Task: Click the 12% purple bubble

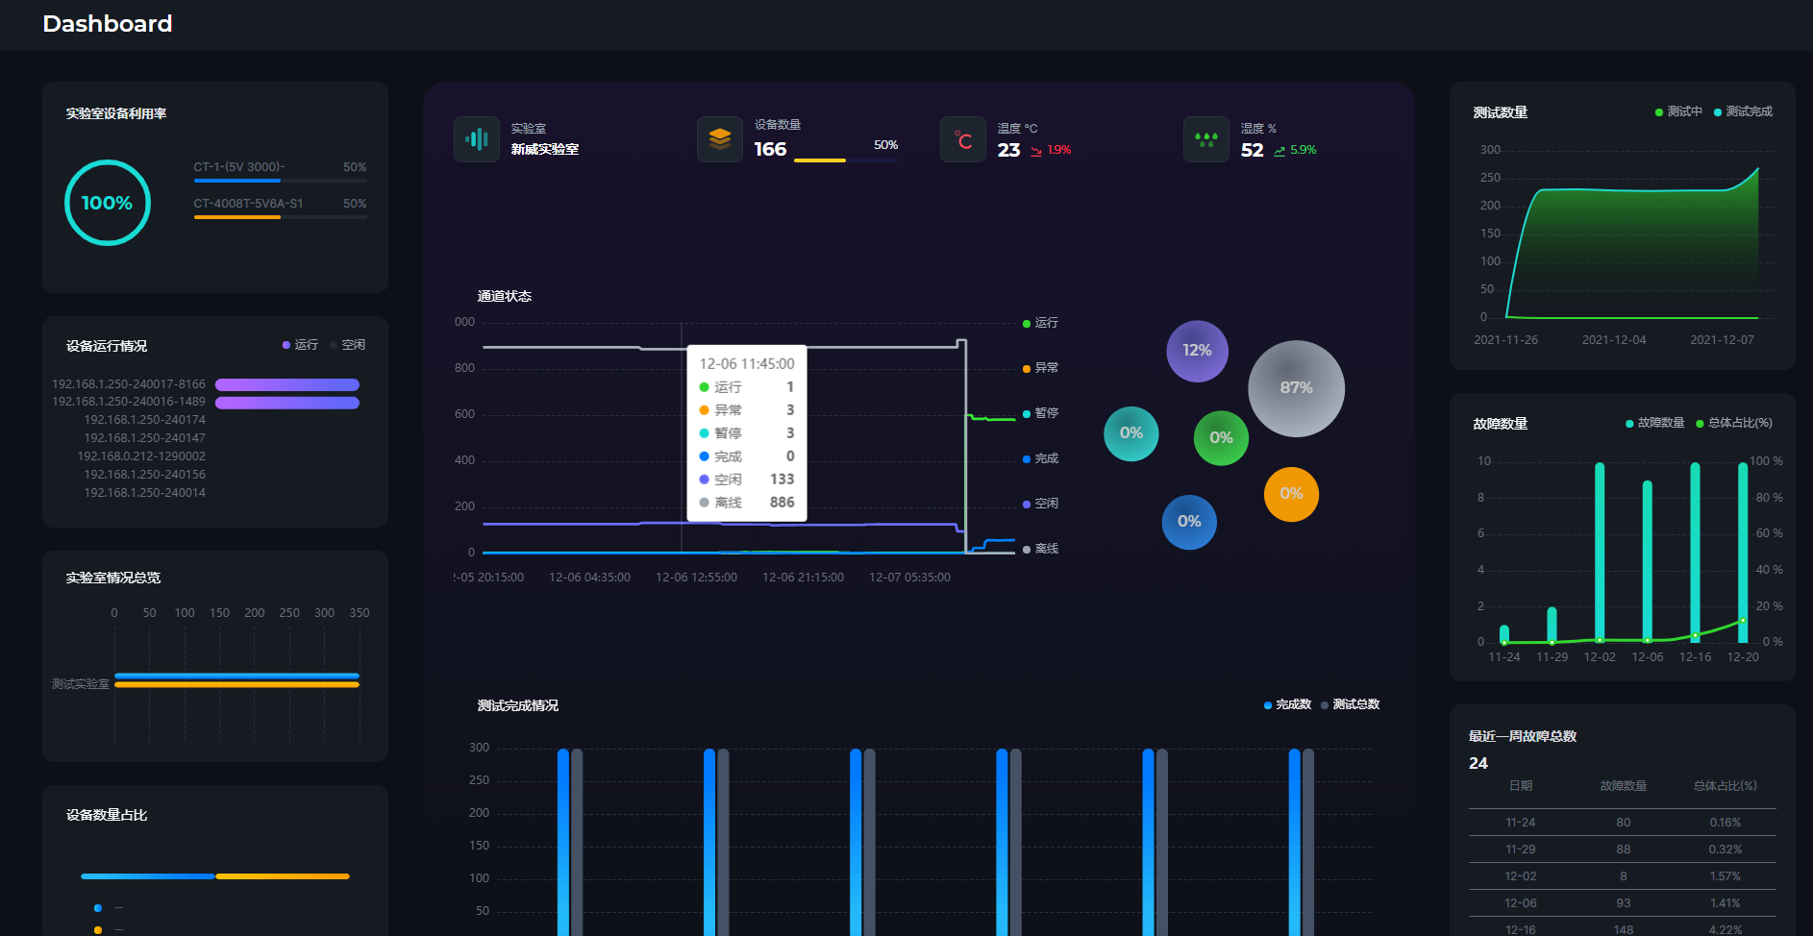Action: 1197,351
